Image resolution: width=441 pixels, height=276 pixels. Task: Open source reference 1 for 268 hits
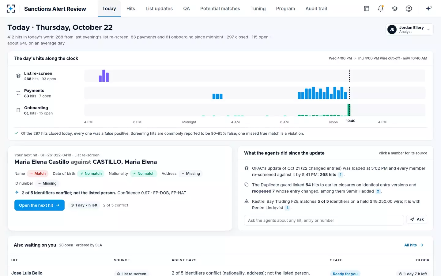340,175
